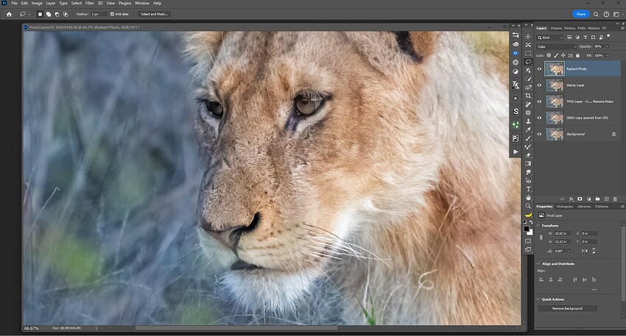Select the Hand tool
This screenshot has height=336, width=626.
point(528,197)
